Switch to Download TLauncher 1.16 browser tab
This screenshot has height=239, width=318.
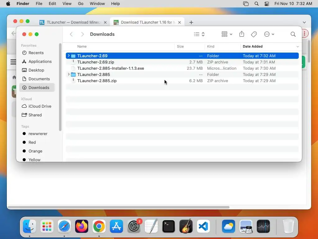click(147, 22)
